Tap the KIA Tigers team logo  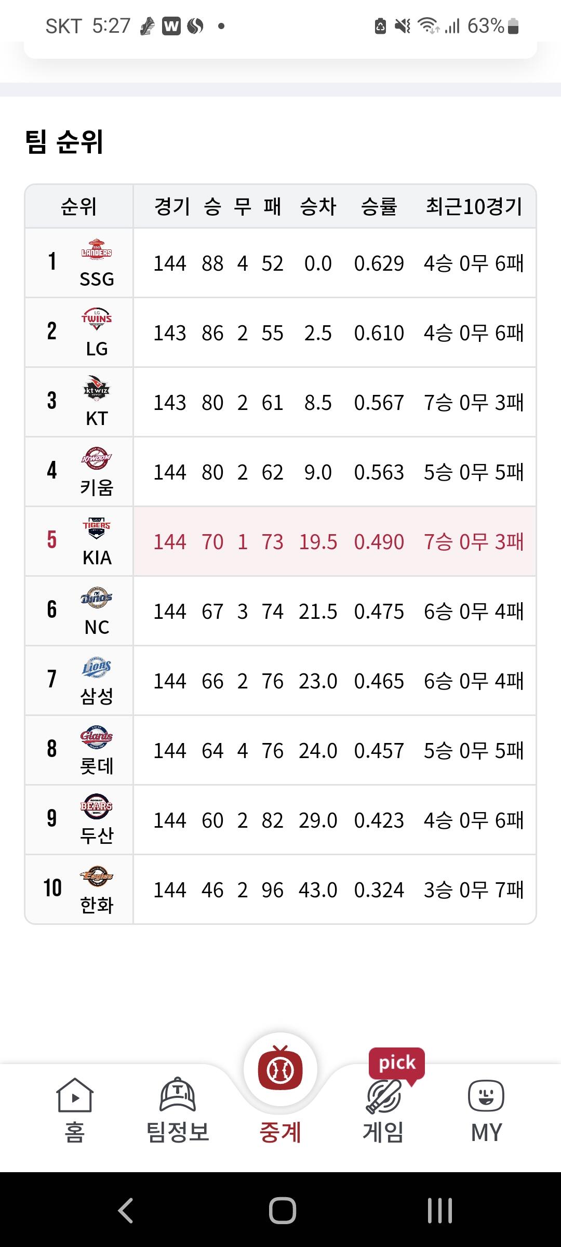pyautogui.click(x=97, y=527)
